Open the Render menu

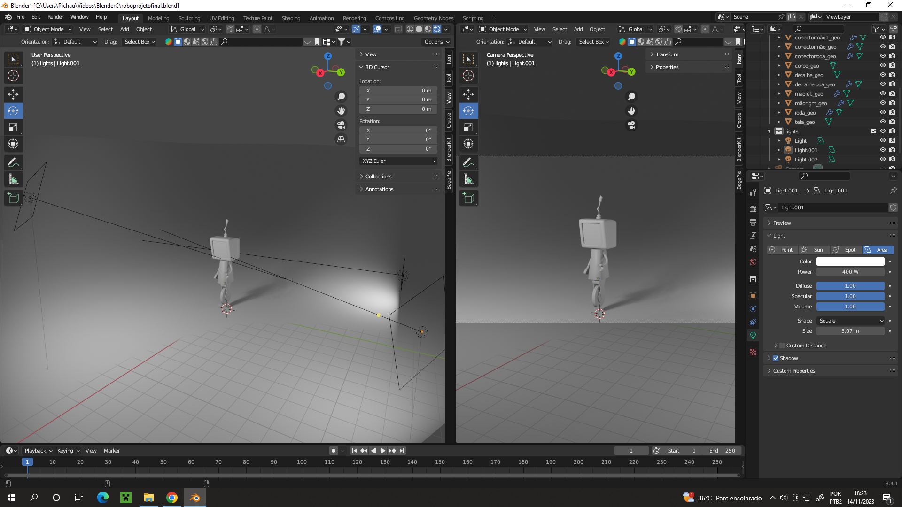[55, 17]
